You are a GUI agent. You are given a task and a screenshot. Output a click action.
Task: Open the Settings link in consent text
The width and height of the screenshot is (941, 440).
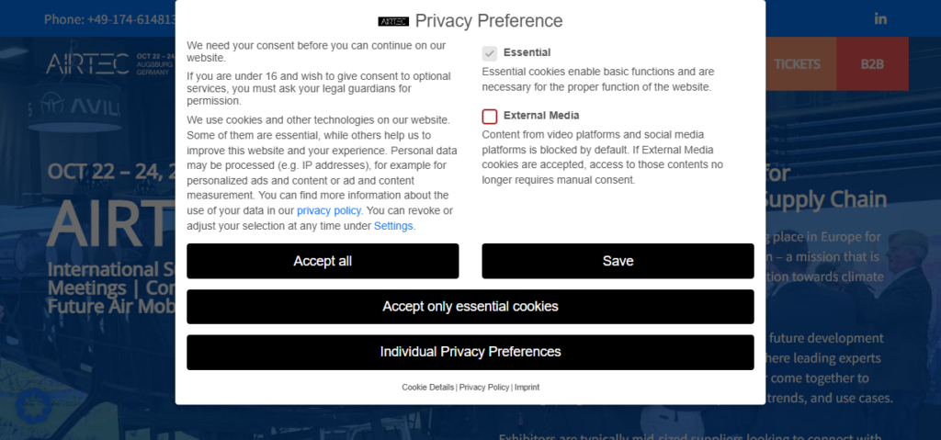393,226
